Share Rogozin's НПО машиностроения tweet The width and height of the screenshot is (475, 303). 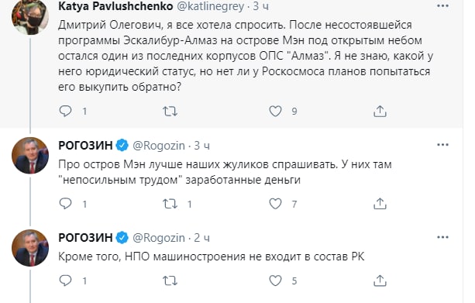tap(380, 281)
